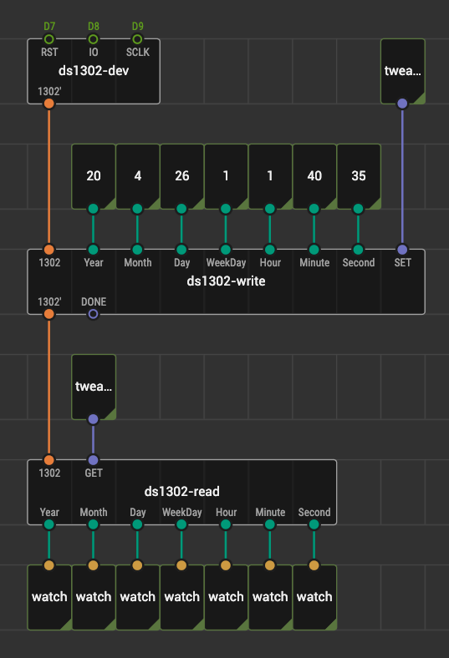Select the constant node with value 40
The image size is (449, 658).
[x=314, y=176]
